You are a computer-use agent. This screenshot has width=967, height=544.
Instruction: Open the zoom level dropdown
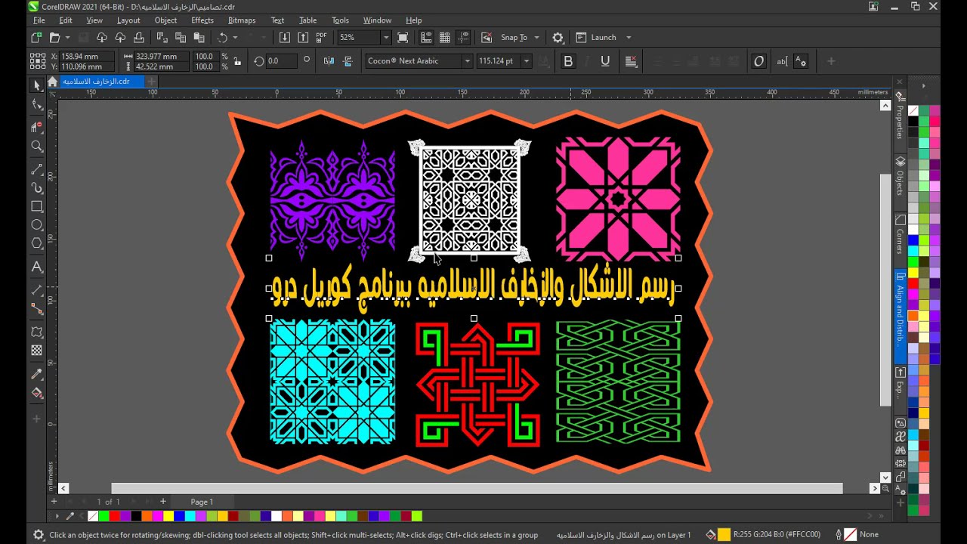pyautogui.click(x=385, y=37)
